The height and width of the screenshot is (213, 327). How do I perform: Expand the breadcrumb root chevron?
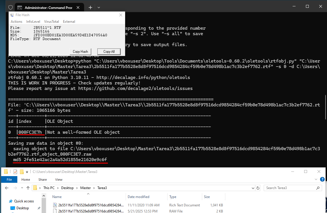point(40,188)
